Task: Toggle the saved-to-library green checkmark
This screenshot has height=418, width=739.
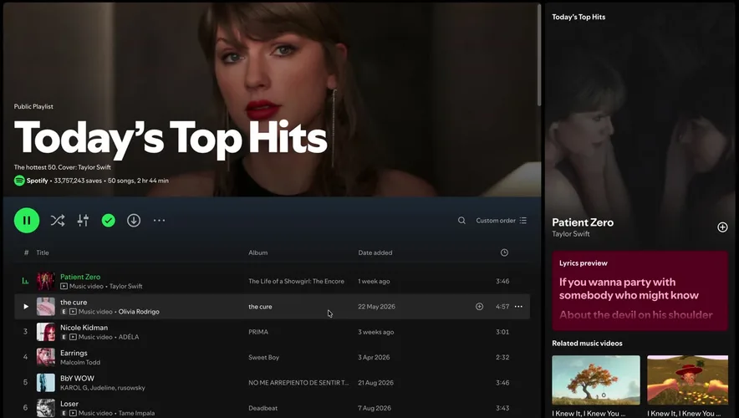Action: coord(109,220)
